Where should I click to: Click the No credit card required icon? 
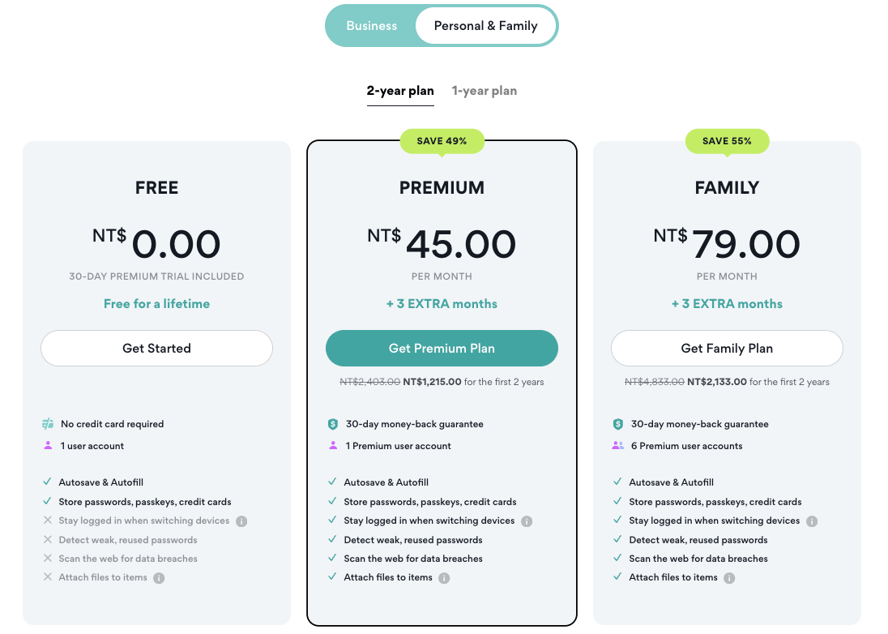pyautogui.click(x=48, y=424)
